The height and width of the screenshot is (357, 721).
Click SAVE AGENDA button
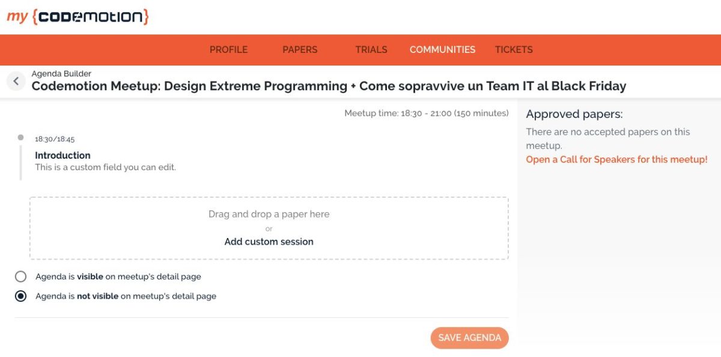469,338
